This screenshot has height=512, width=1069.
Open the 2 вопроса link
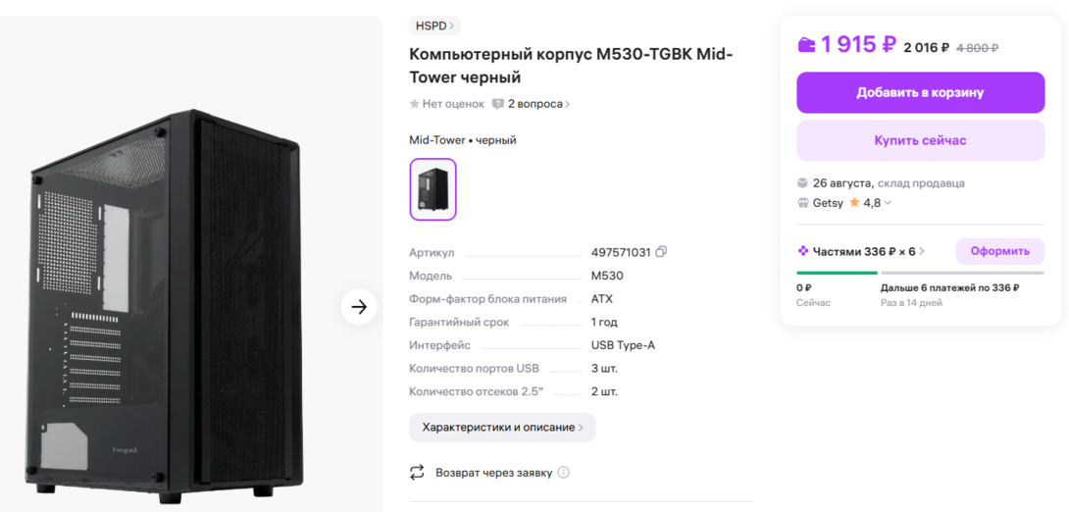point(535,104)
